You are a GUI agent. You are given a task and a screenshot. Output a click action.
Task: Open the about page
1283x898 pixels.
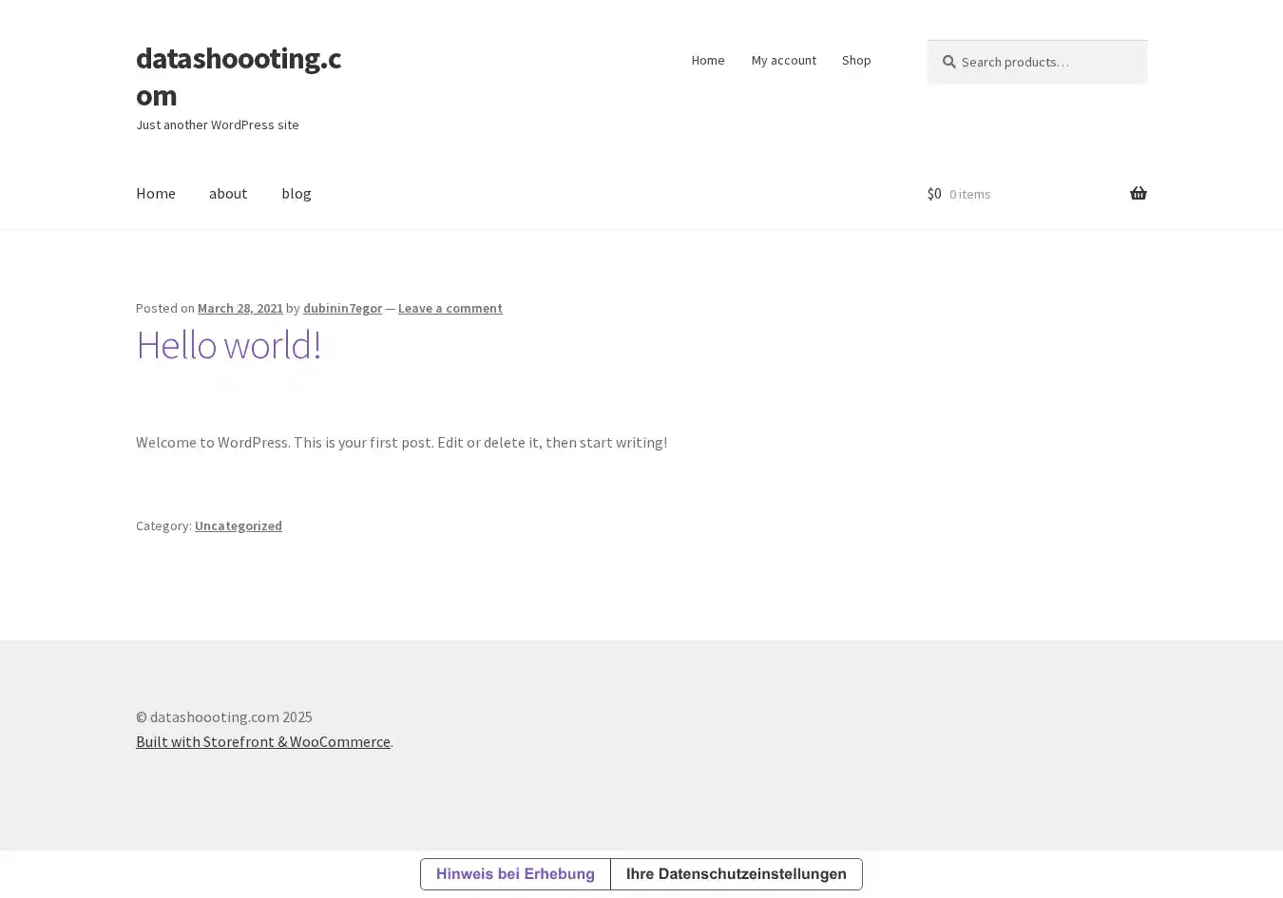228,193
